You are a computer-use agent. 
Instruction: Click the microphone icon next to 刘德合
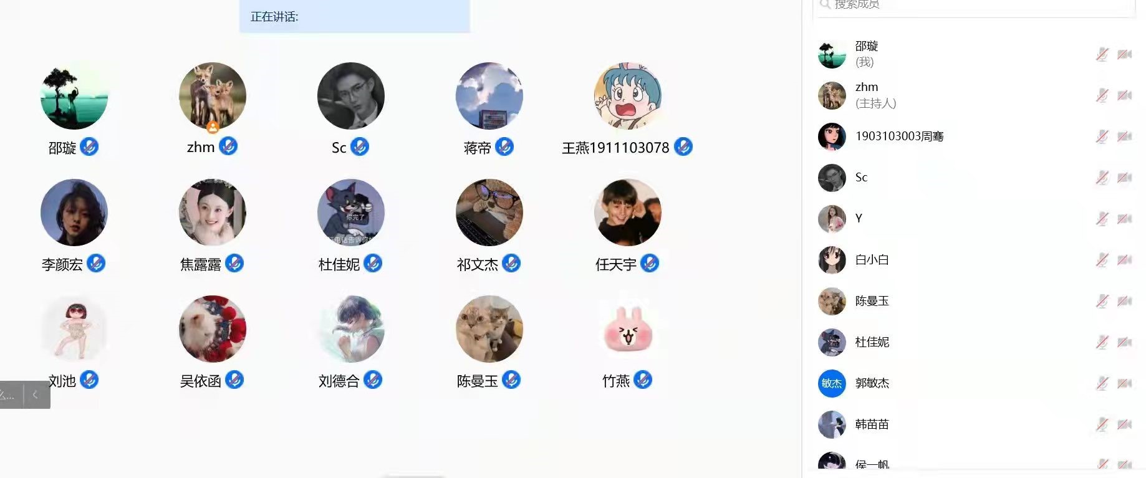tap(373, 380)
